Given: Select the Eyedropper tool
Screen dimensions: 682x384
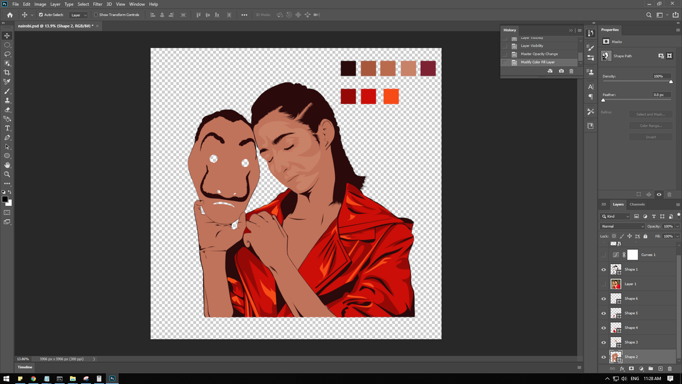Looking at the screenshot, I should tap(7, 82).
